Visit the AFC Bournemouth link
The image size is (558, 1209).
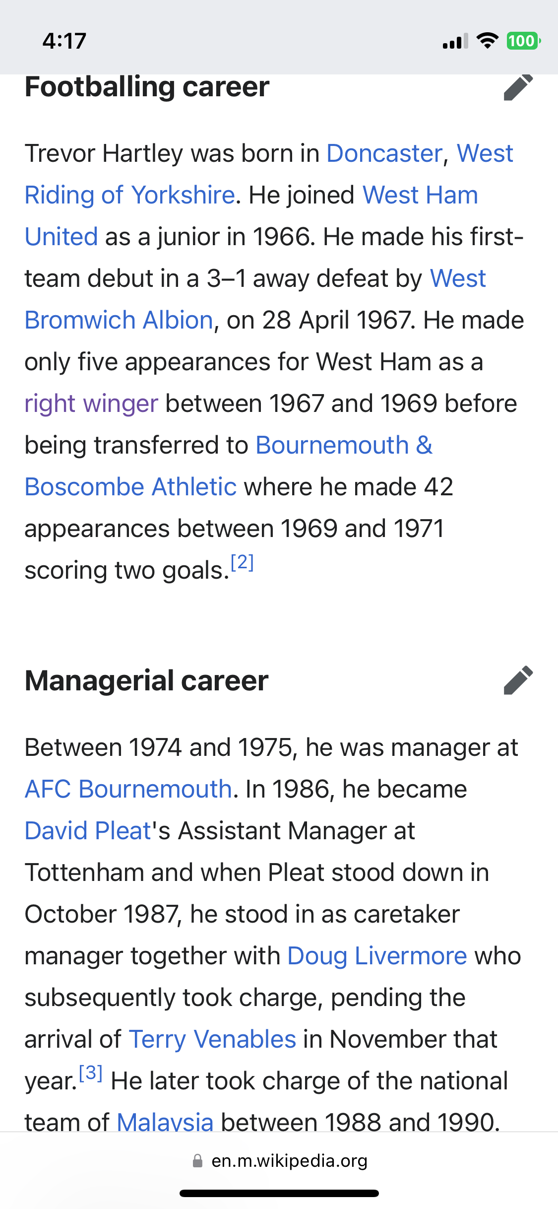(x=128, y=789)
